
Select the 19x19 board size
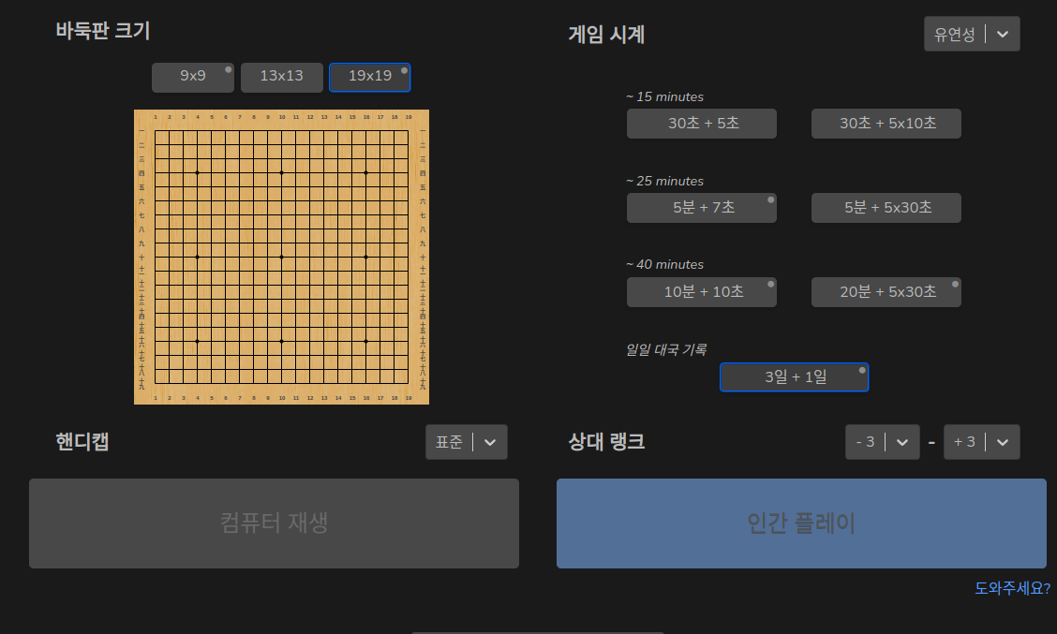[369, 77]
